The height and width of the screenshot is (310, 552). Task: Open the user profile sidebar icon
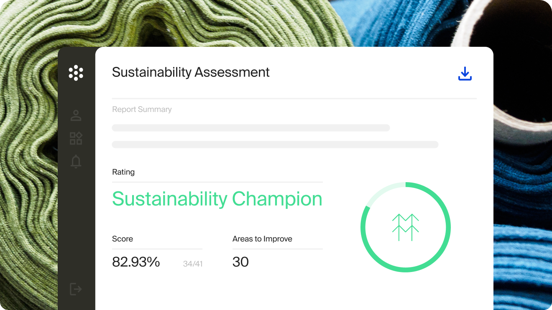(x=76, y=116)
